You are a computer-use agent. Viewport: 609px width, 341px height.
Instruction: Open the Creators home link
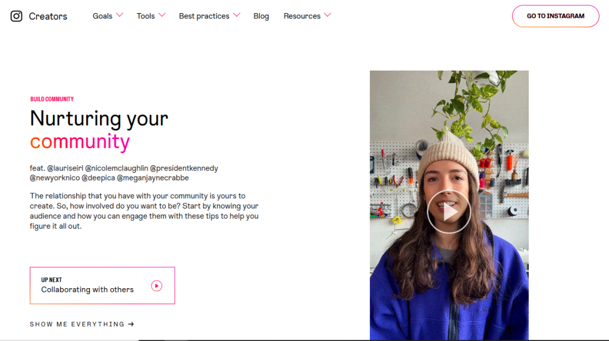point(48,16)
